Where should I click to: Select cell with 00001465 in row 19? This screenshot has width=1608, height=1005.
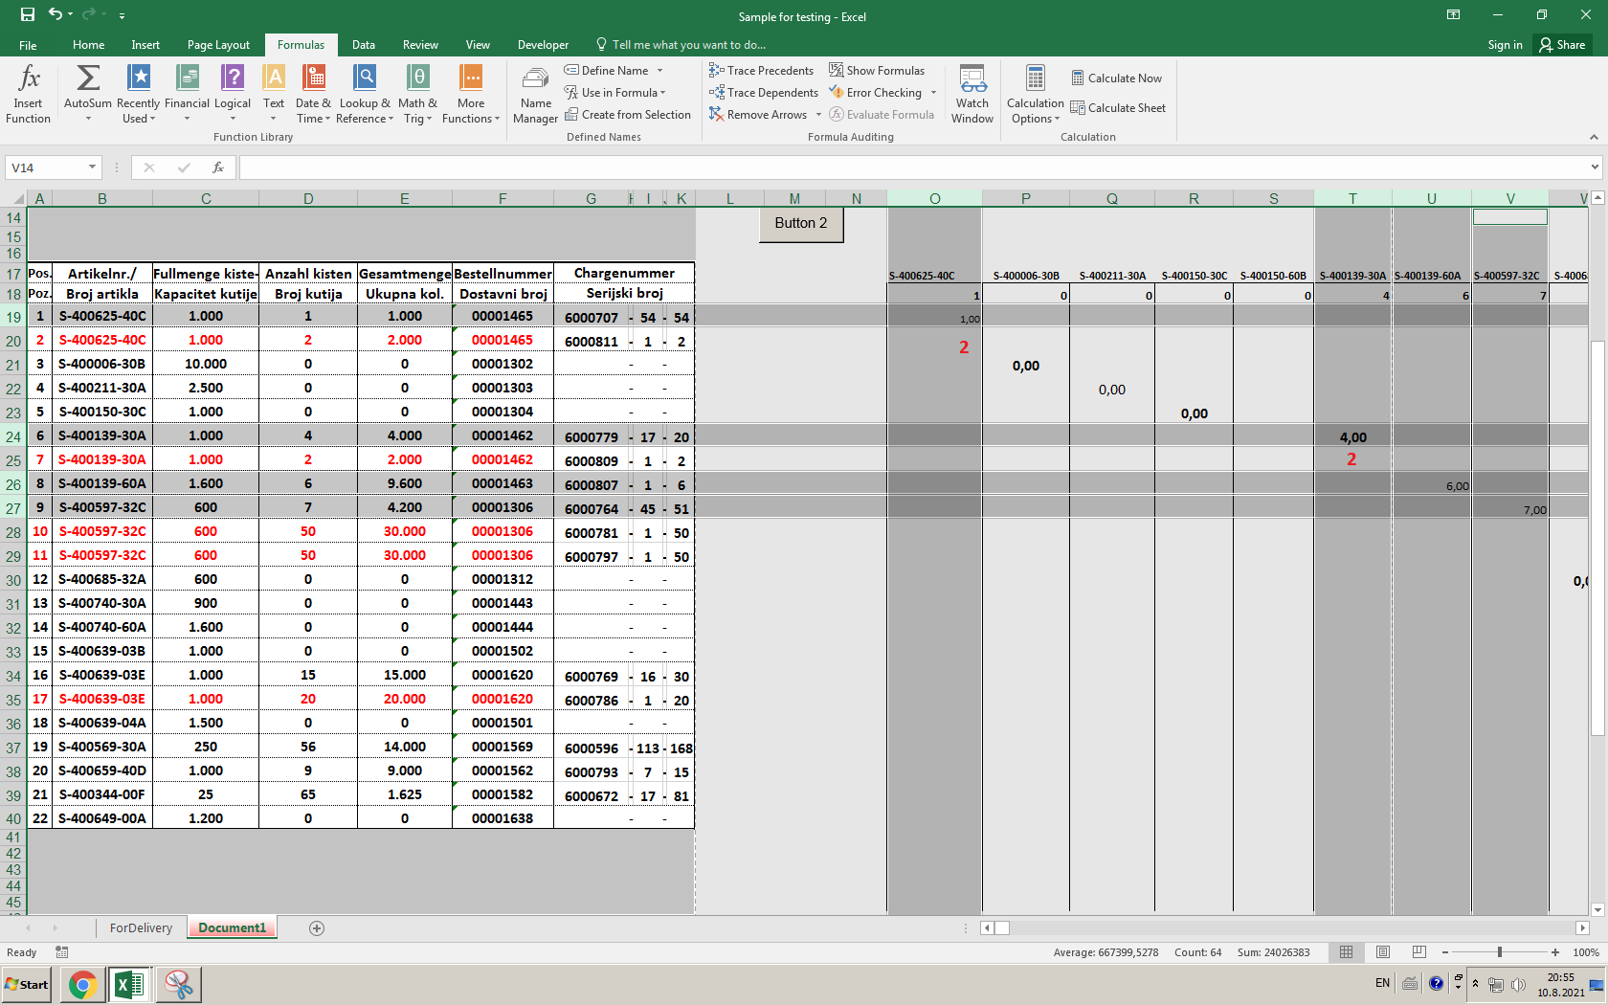(502, 316)
